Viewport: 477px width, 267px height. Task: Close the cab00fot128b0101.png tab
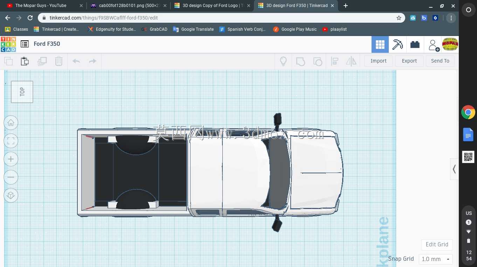click(165, 6)
